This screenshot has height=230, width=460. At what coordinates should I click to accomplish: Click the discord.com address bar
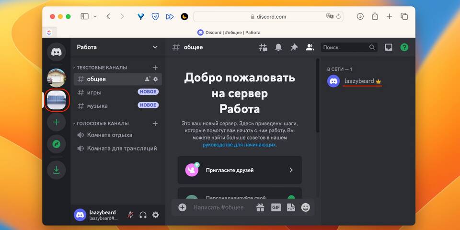[268, 17]
